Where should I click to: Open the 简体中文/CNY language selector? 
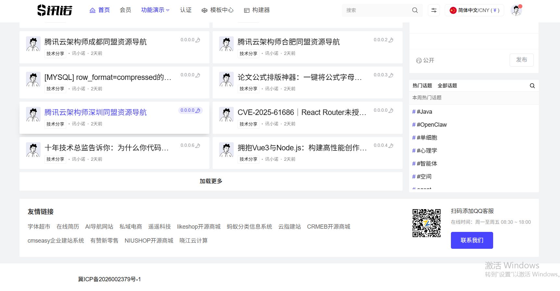pos(474,10)
